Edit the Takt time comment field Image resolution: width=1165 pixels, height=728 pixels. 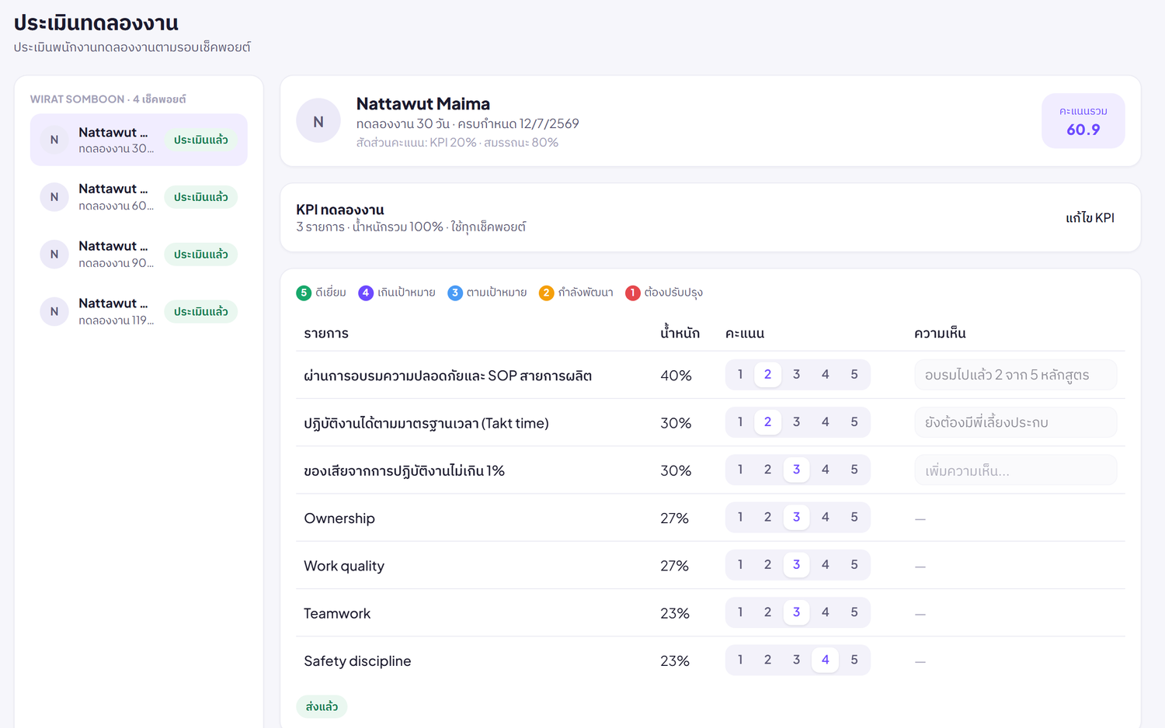(x=1016, y=422)
